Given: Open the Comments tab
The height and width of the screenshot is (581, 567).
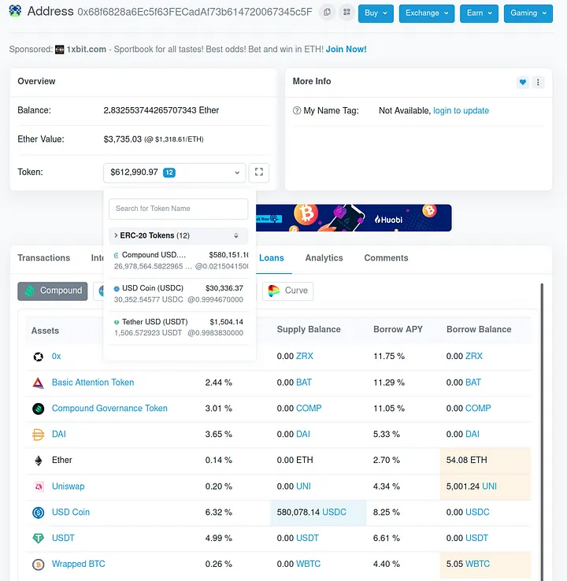Looking at the screenshot, I should click(x=386, y=258).
